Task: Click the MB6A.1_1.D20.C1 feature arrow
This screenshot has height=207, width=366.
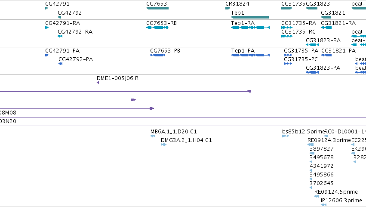Action: click(153, 136)
